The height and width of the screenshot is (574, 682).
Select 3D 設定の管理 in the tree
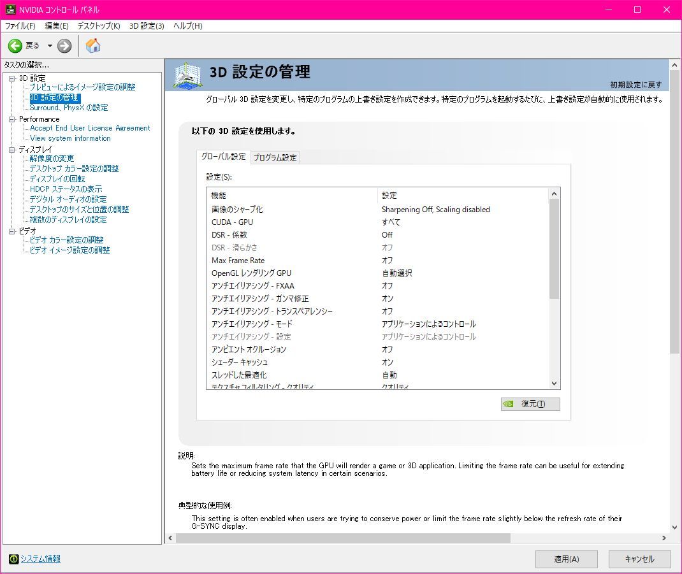(x=54, y=97)
